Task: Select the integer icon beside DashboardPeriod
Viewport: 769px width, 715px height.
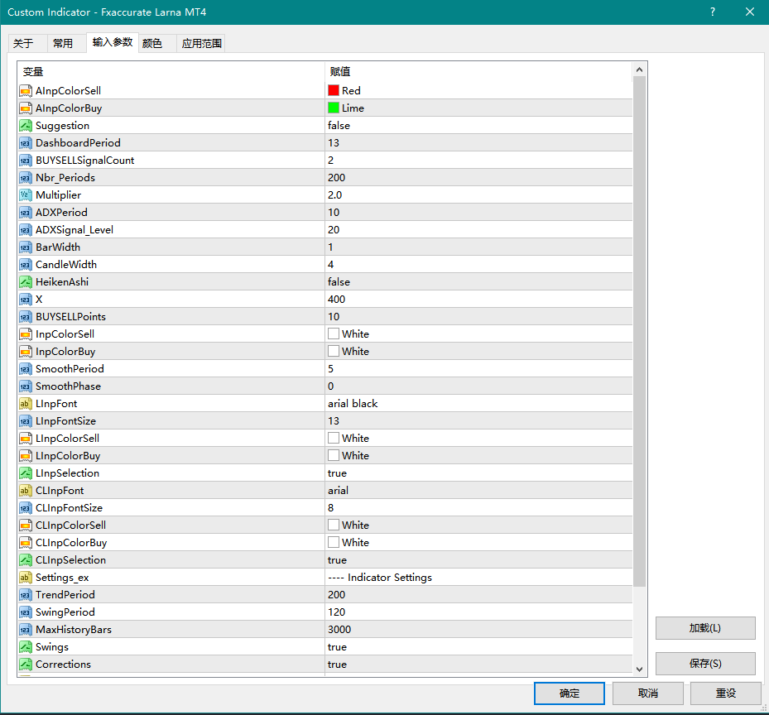Action: (x=26, y=143)
